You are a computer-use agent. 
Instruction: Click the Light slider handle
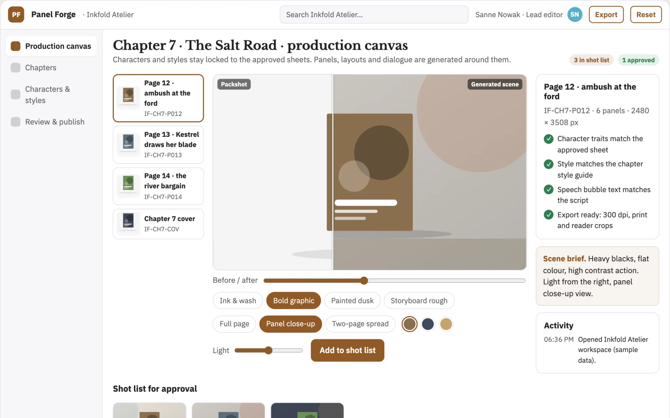point(268,350)
